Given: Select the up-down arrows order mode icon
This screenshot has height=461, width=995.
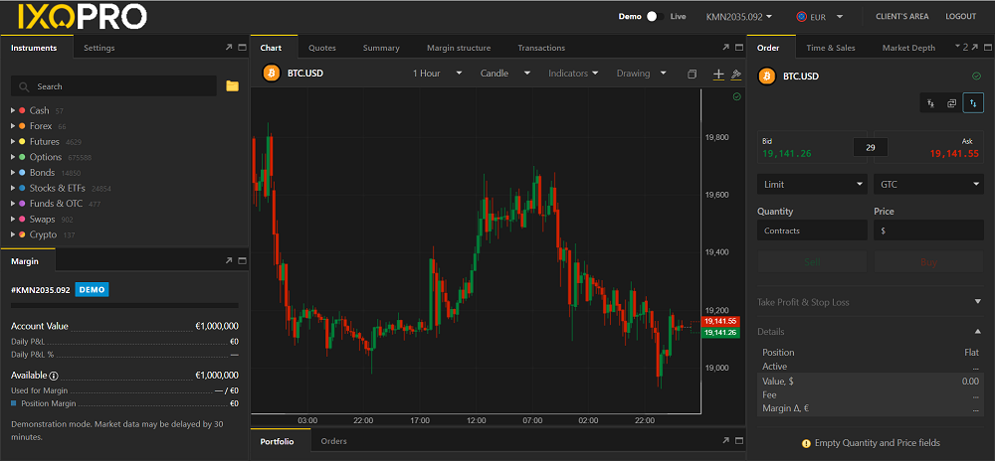Looking at the screenshot, I should tap(973, 103).
